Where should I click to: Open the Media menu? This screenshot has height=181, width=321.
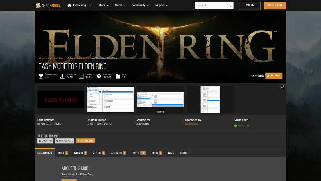tap(120, 5)
